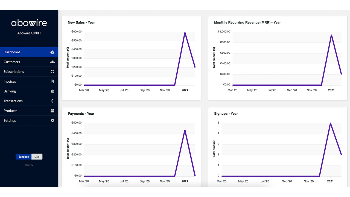Click the MRR chart peak at 2021
The image size is (350, 197).
pyautogui.click(x=331, y=35)
